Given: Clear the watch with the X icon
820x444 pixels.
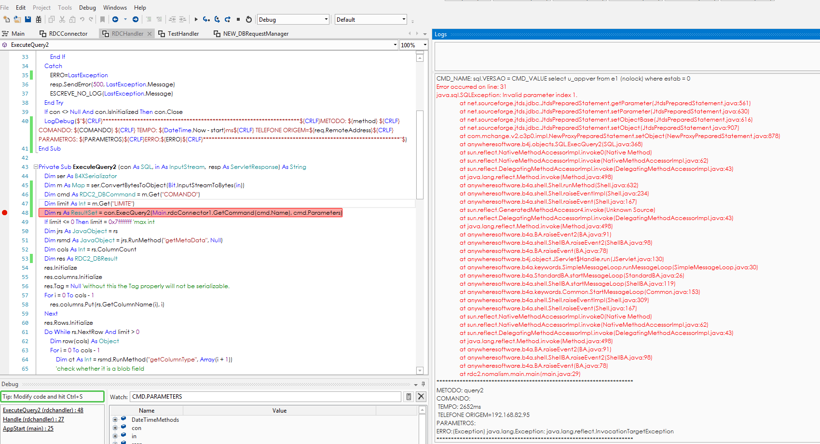Looking at the screenshot, I should tap(421, 397).
